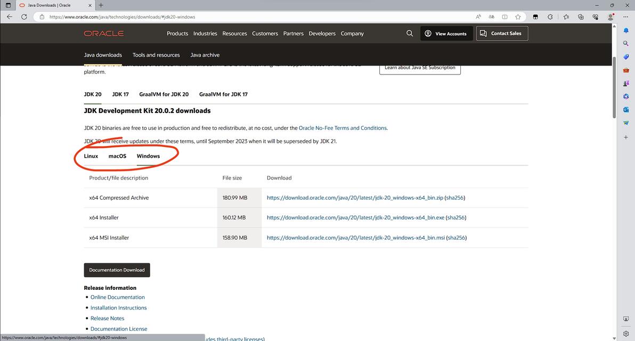Click the Oracle search magnifier icon
The width and height of the screenshot is (635, 341).
(x=410, y=34)
